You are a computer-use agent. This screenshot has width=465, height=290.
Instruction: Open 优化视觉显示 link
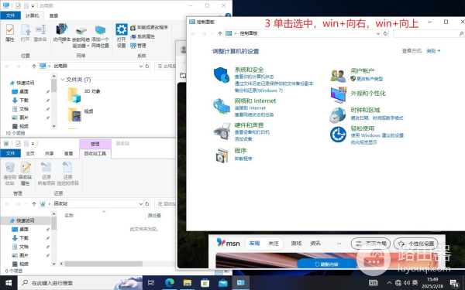pos(364,142)
